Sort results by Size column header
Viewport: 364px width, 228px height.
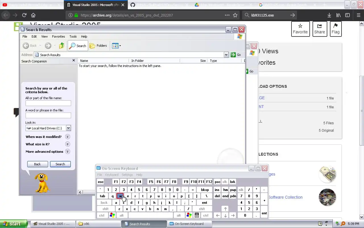193,61
